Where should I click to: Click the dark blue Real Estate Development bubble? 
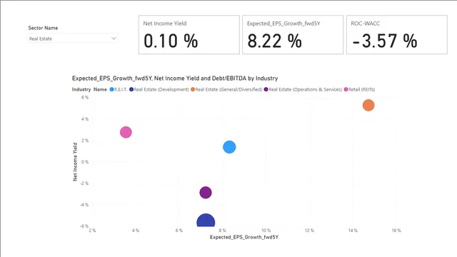[206, 221]
